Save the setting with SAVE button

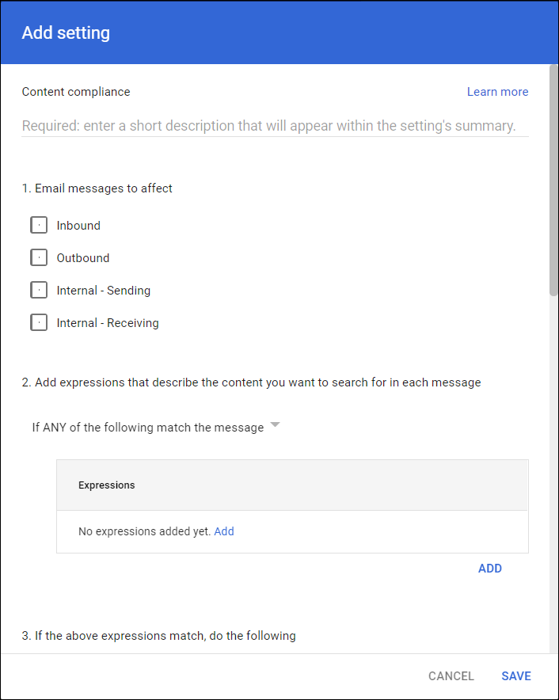coord(516,676)
